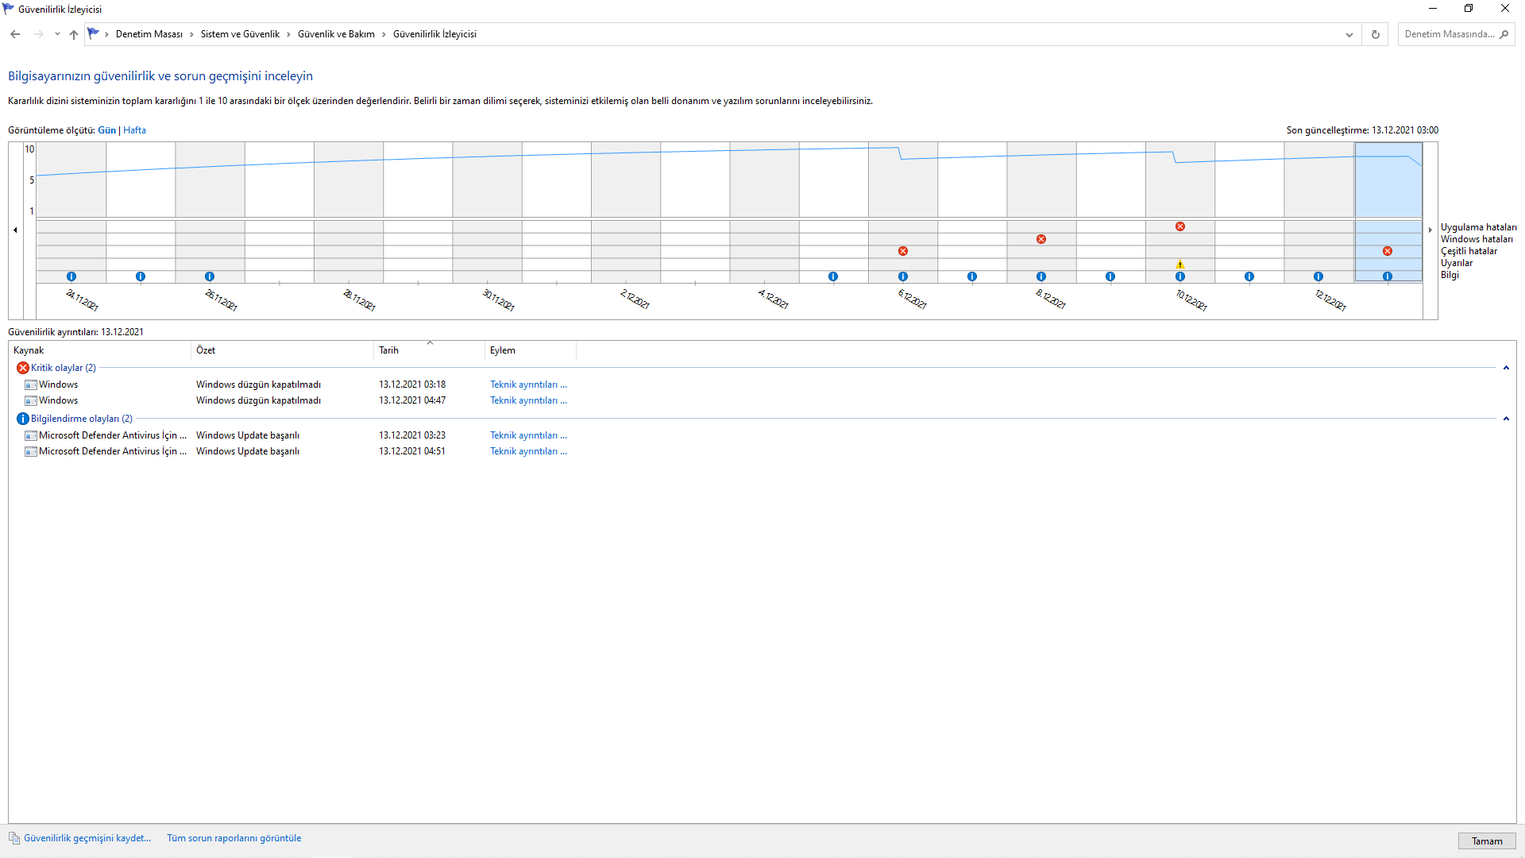Screen dimensions: 1525x858
Task: Refresh the Güvenilirlik İzleyicisi address bar
Action: pos(1376,34)
